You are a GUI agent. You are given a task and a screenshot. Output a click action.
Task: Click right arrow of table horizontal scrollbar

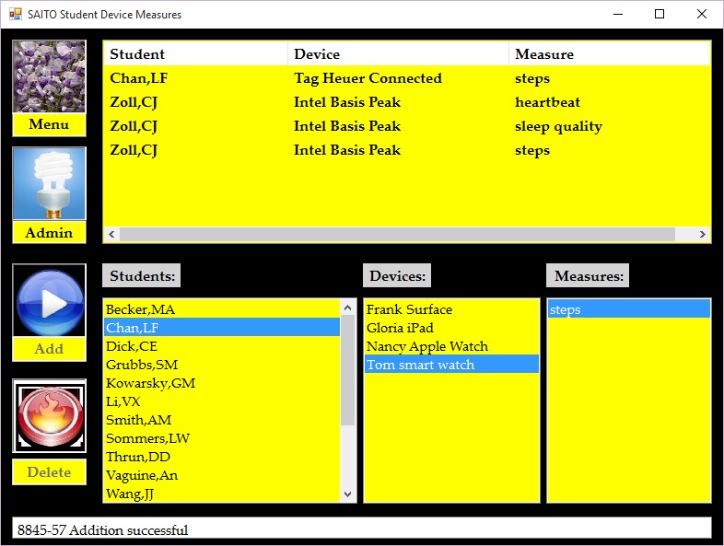point(703,235)
